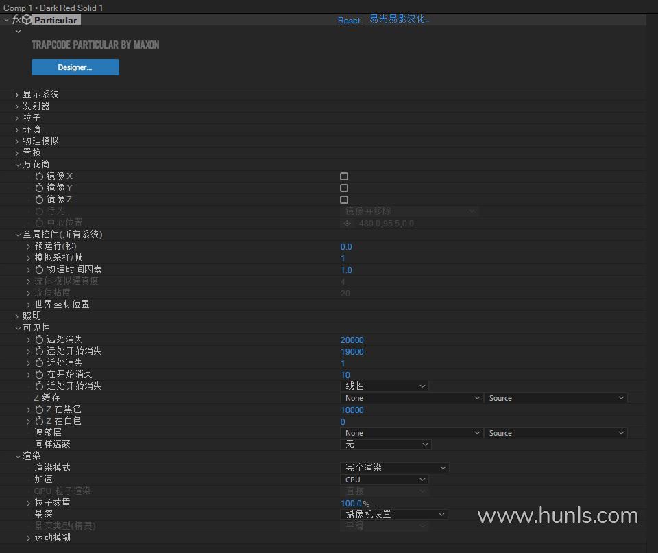
Task: Click the 预运行(秒) value 0.0
Action: (346, 247)
